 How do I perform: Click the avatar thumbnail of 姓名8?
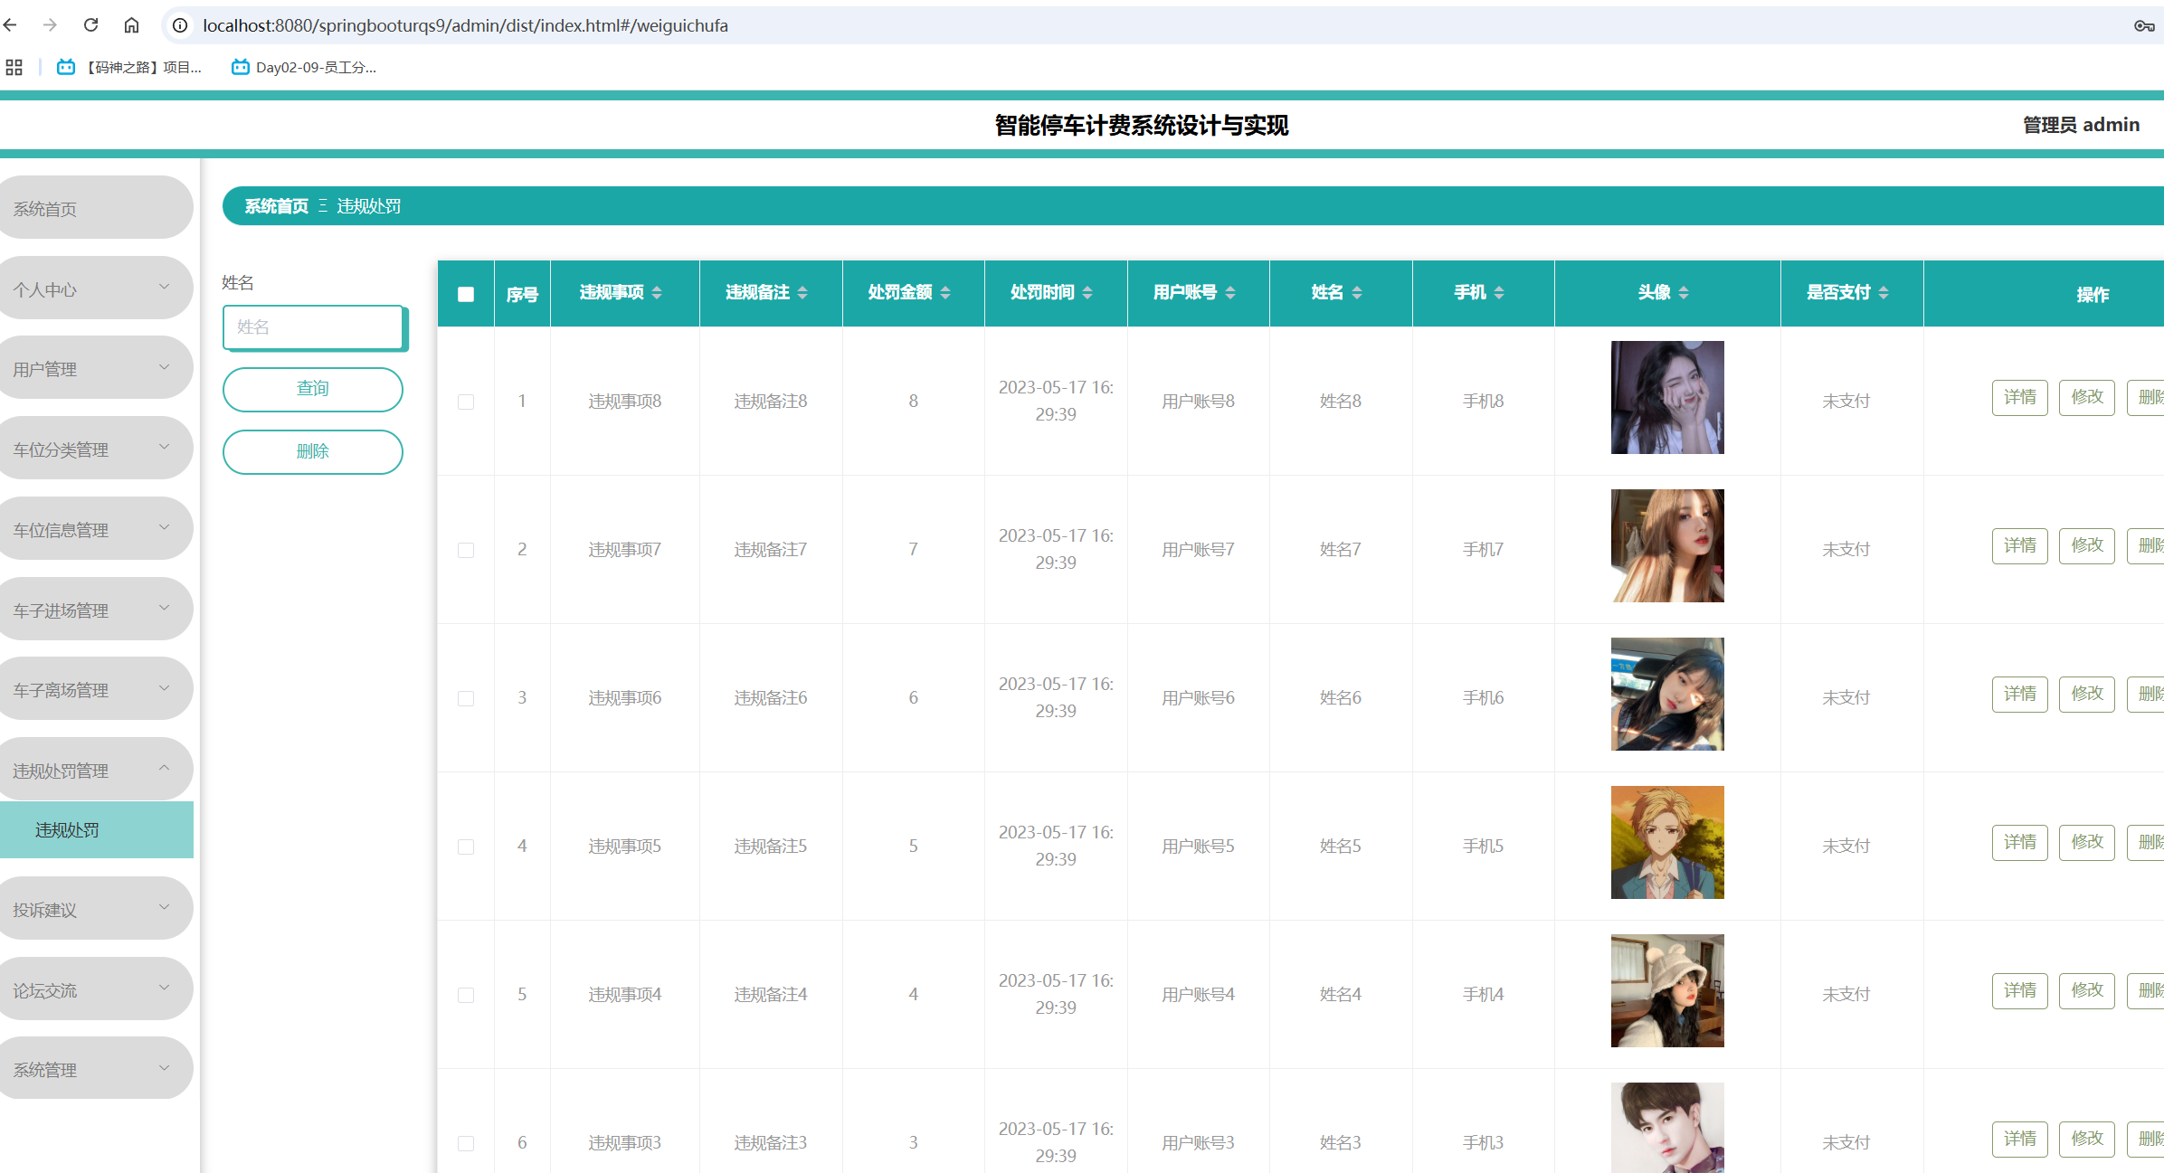tap(1667, 397)
